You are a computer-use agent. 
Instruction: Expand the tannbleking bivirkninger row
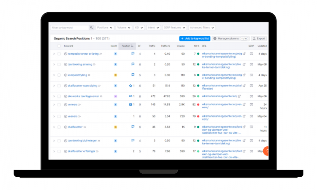click(54, 141)
